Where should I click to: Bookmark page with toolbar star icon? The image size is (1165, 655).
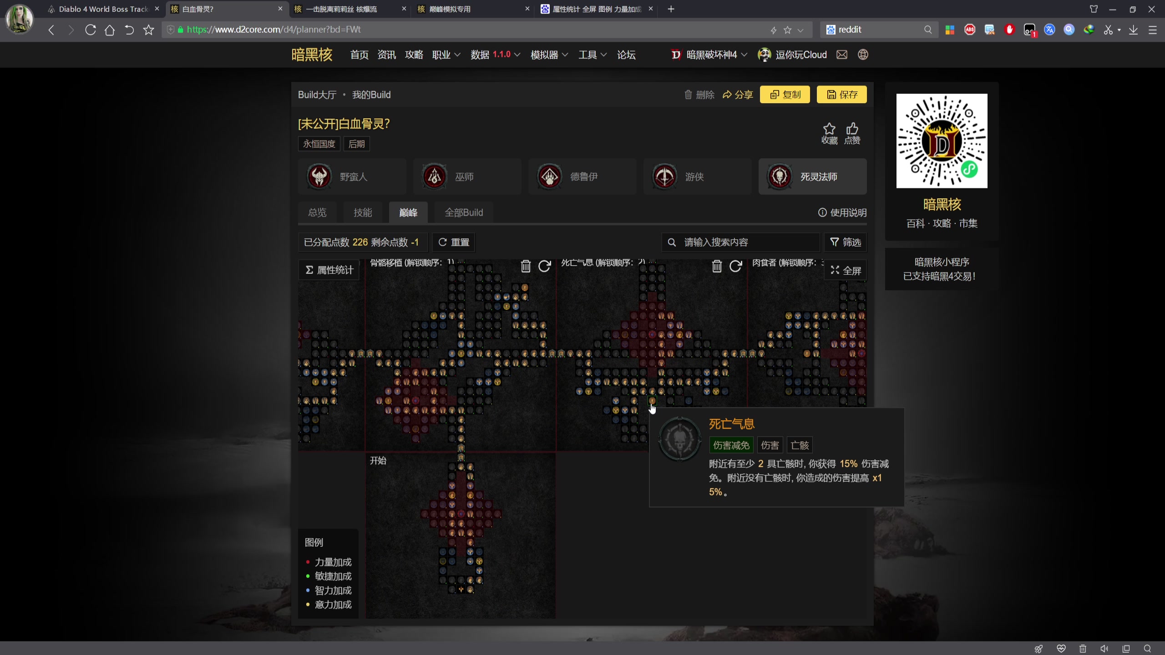tap(149, 30)
